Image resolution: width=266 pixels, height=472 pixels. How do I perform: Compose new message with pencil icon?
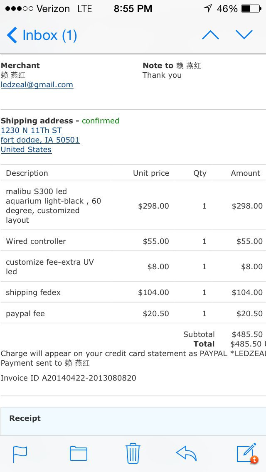point(246,453)
